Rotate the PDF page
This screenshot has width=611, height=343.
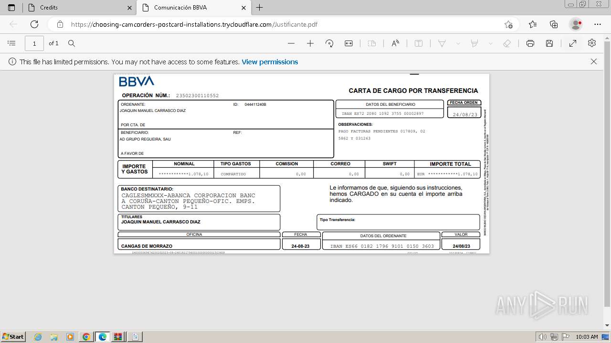(329, 43)
